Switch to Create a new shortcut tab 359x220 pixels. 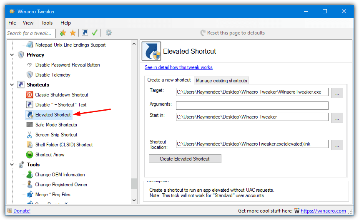coord(169,80)
